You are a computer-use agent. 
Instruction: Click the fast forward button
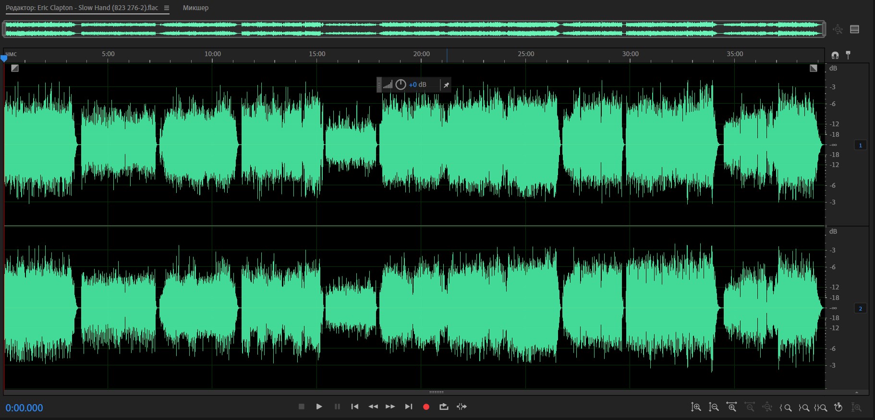pyautogui.click(x=390, y=407)
